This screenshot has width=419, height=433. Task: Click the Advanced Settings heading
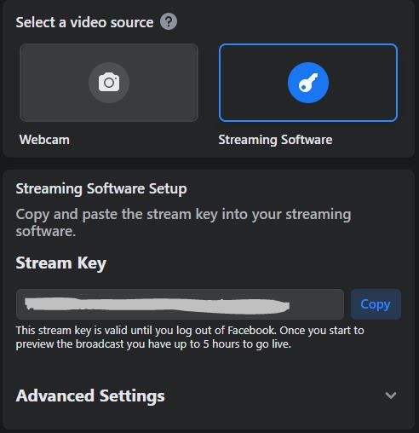[90, 395]
